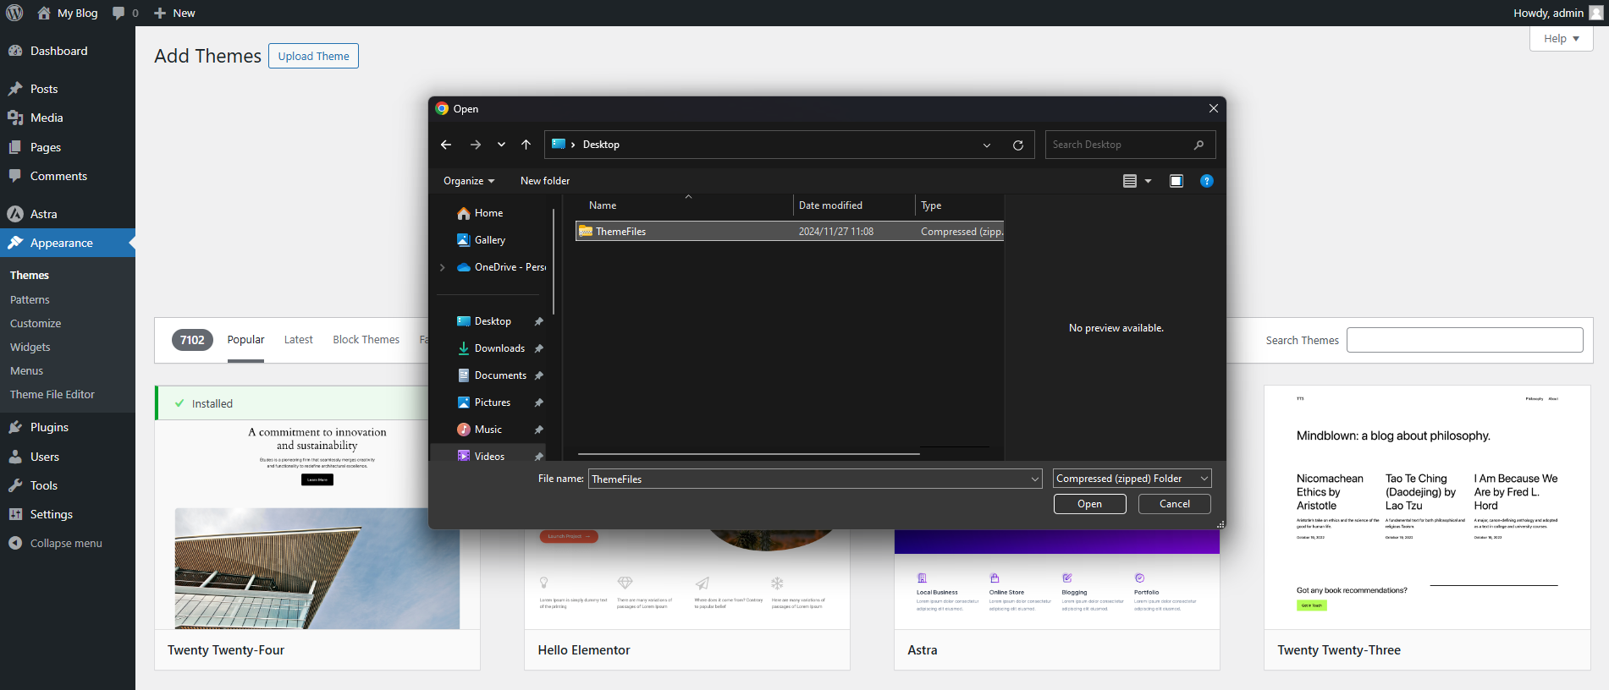Open Posts menu in sidebar
This screenshot has height=690, width=1609.
(44, 89)
